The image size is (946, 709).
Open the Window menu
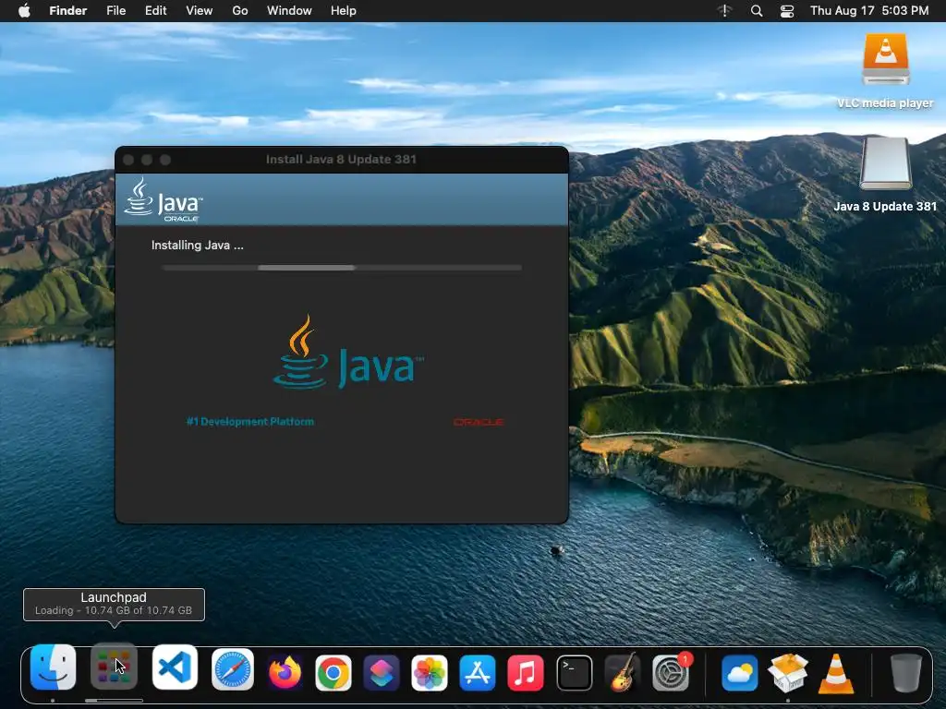[x=289, y=11]
